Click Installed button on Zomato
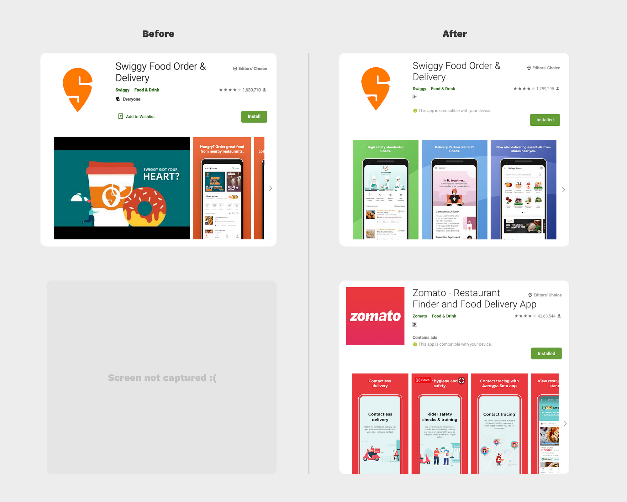This screenshot has height=502, width=627. pos(545,353)
